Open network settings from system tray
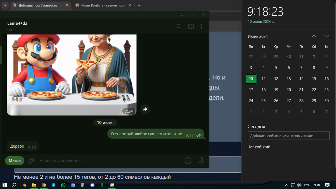This screenshot has width=336, height=189. [293, 185]
